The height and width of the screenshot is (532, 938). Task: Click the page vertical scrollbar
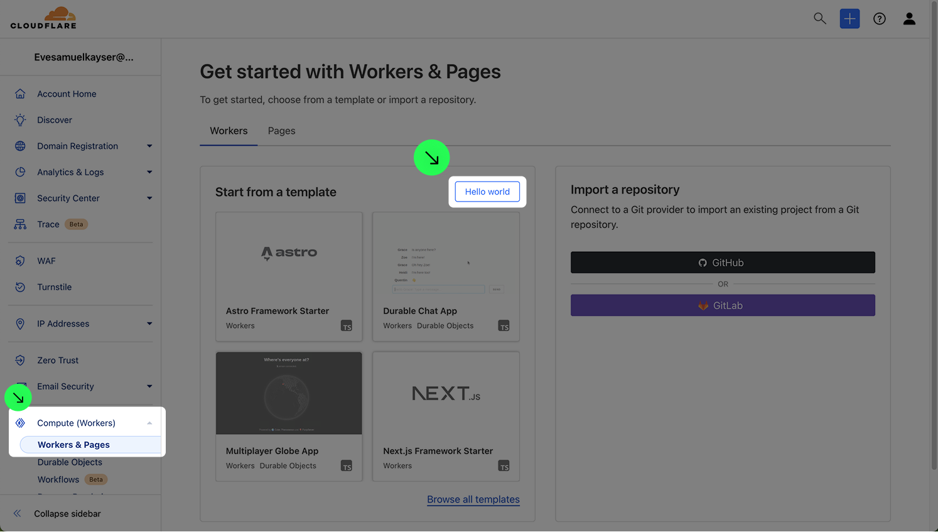point(934,235)
